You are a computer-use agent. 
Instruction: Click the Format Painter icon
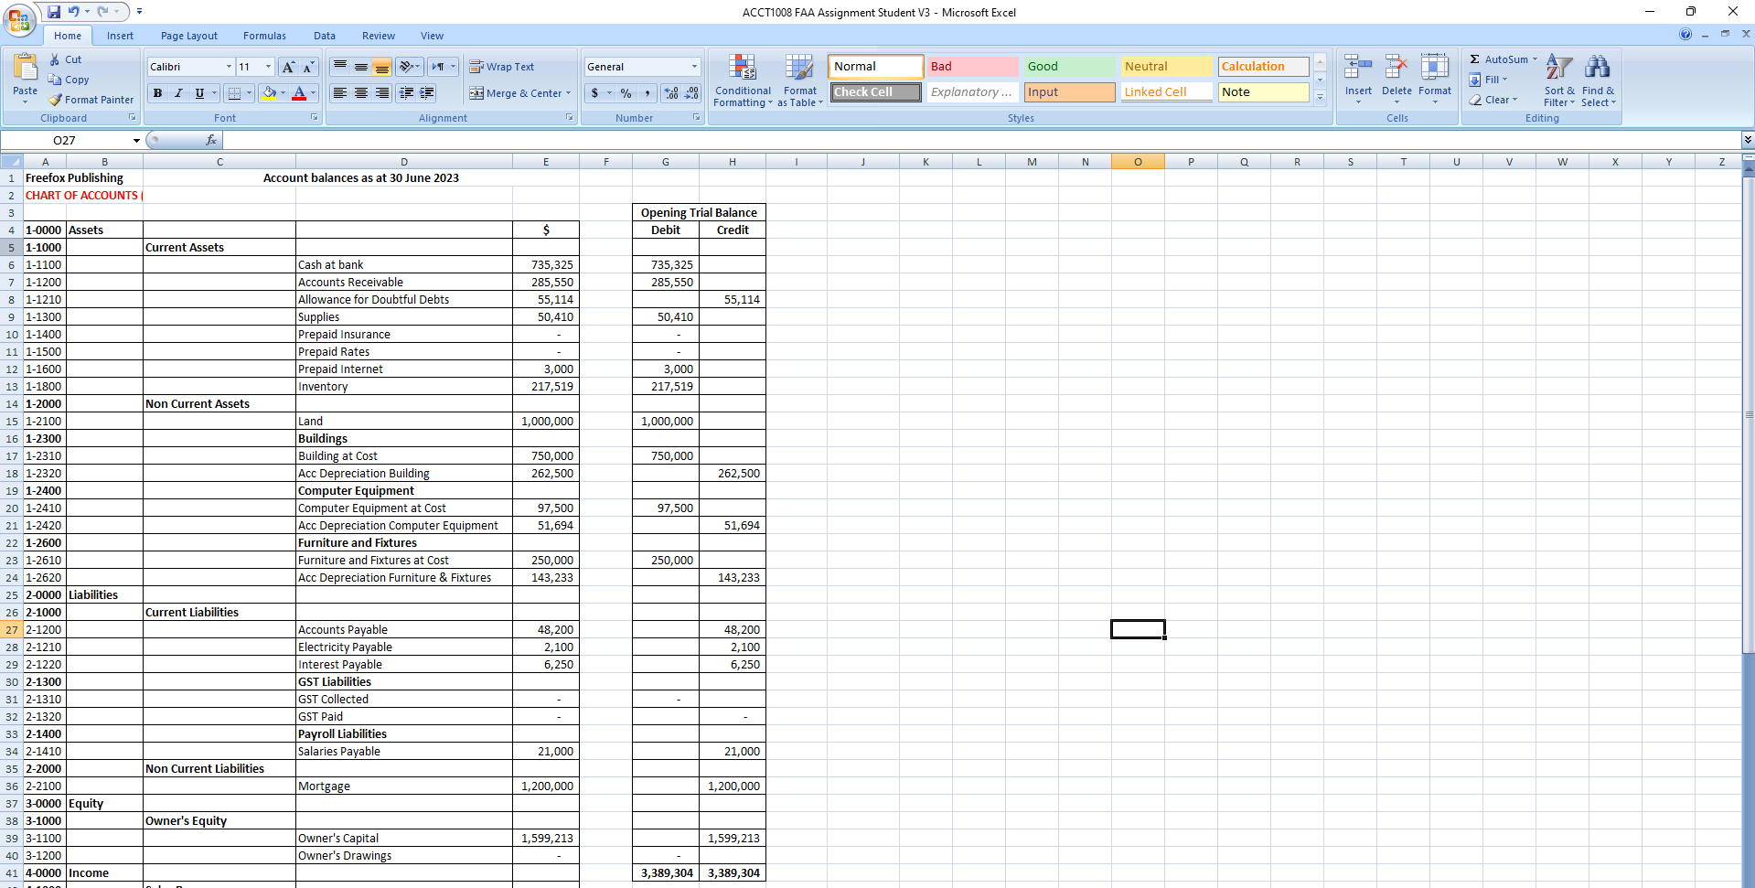pos(56,99)
